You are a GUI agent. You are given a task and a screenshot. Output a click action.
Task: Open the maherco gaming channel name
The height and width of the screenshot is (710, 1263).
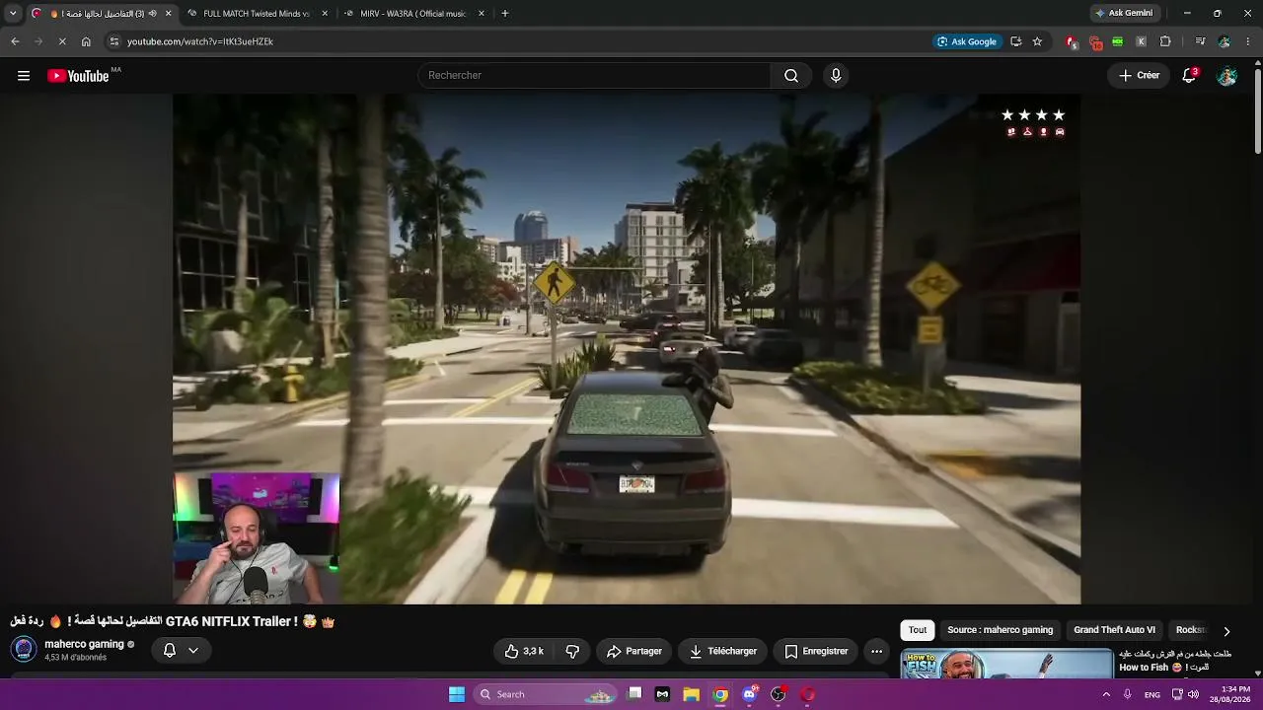[84, 644]
